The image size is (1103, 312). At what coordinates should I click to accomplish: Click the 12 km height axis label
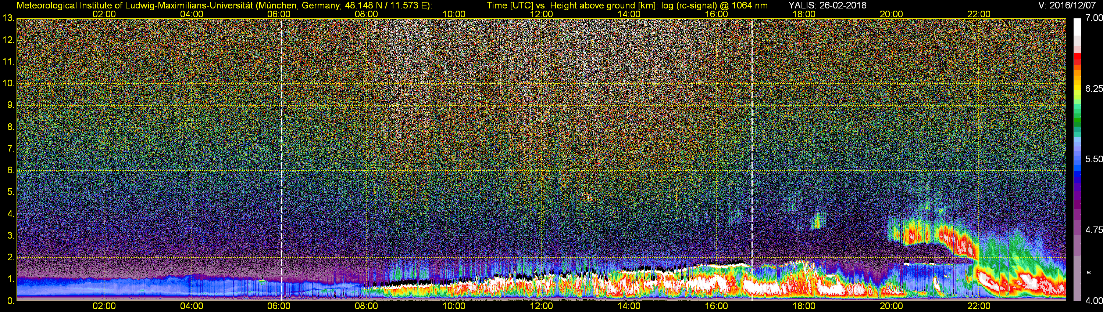click(8, 40)
